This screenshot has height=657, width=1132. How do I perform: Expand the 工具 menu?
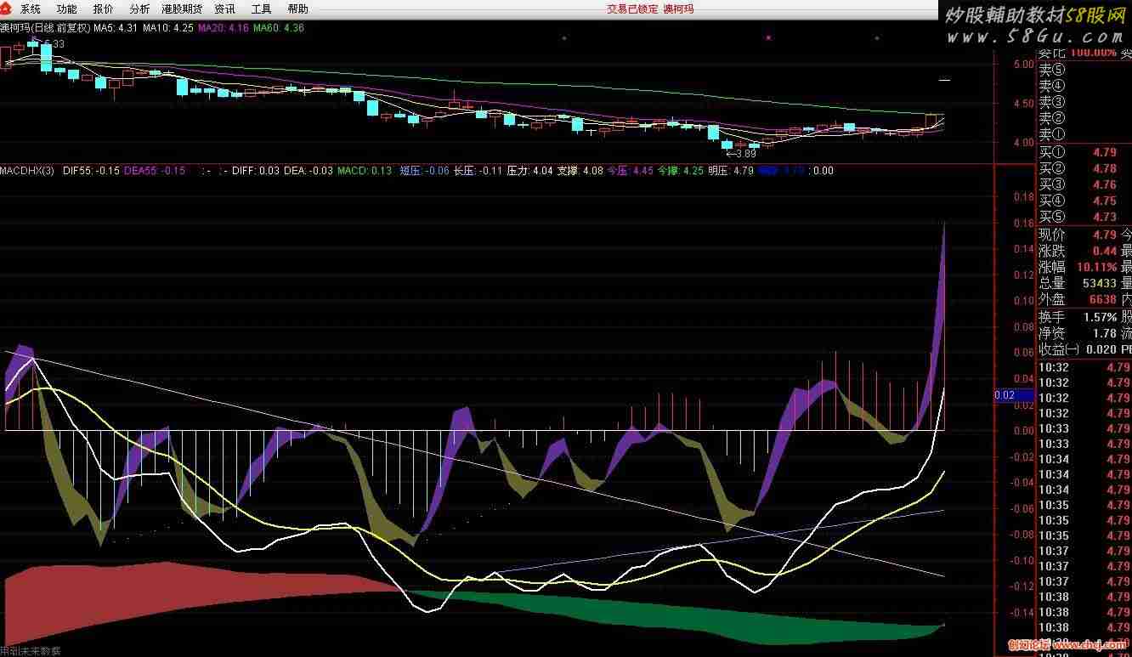[x=262, y=9]
